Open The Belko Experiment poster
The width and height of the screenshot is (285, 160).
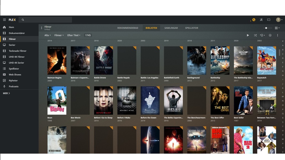coord(173,101)
